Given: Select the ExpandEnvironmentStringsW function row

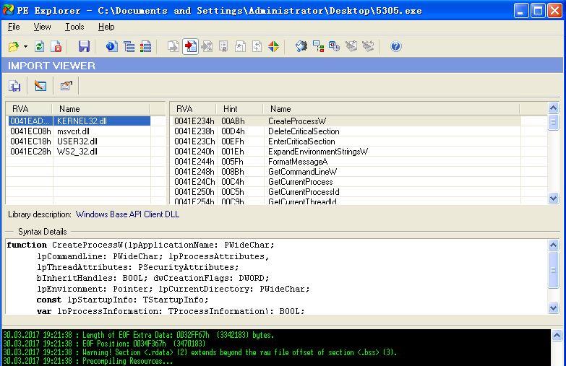Looking at the screenshot, I should point(346,152).
